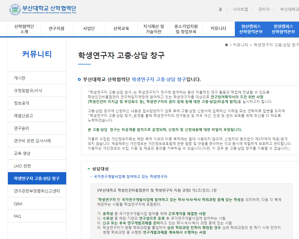Select 연구관련부정행위신고센터 sidebar item

point(37,191)
